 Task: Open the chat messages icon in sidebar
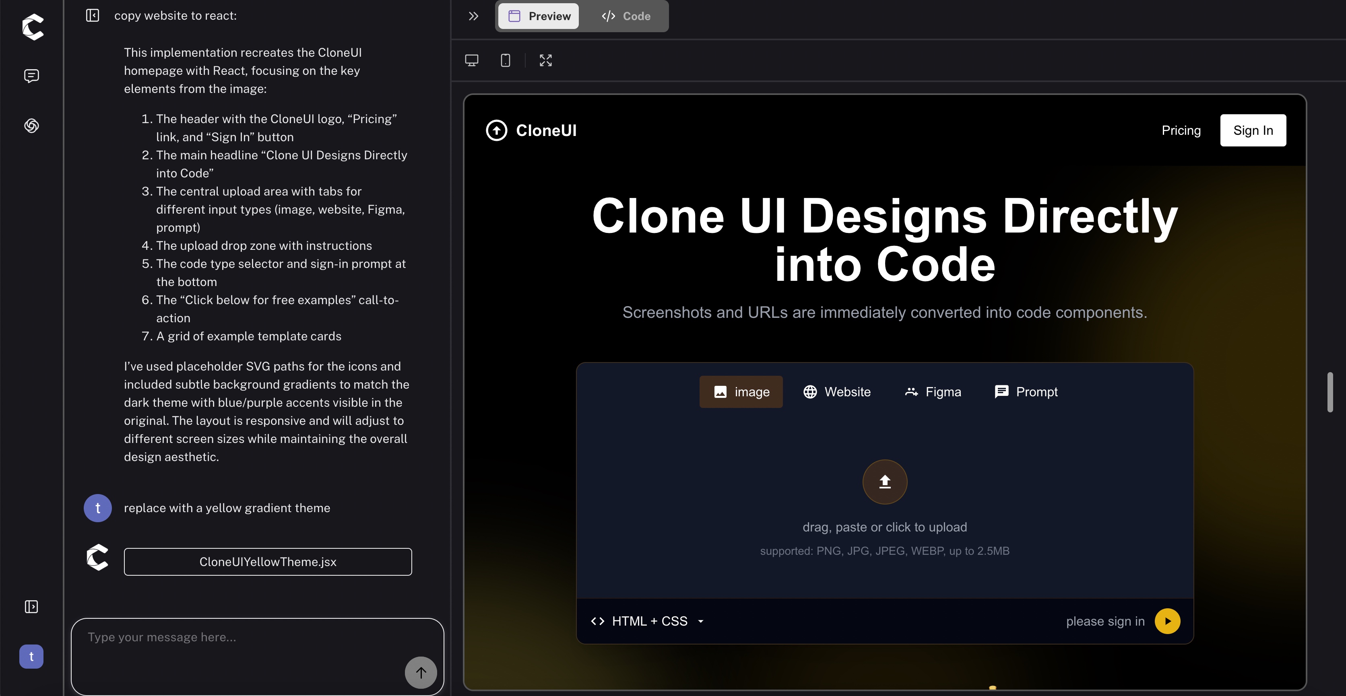click(x=31, y=76)
